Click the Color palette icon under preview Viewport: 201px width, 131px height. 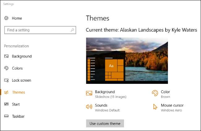(155, 93)
